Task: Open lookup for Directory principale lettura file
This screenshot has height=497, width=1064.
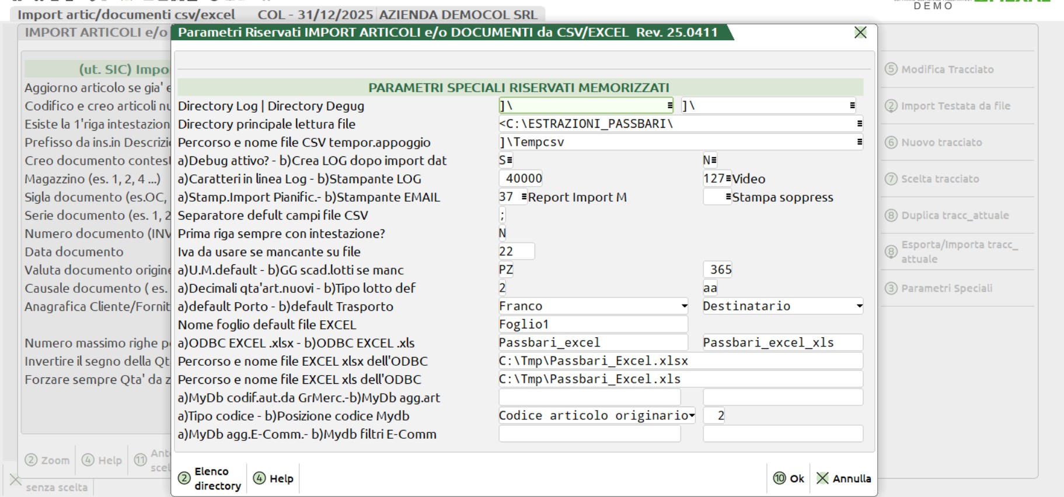Action: [859, 124]
